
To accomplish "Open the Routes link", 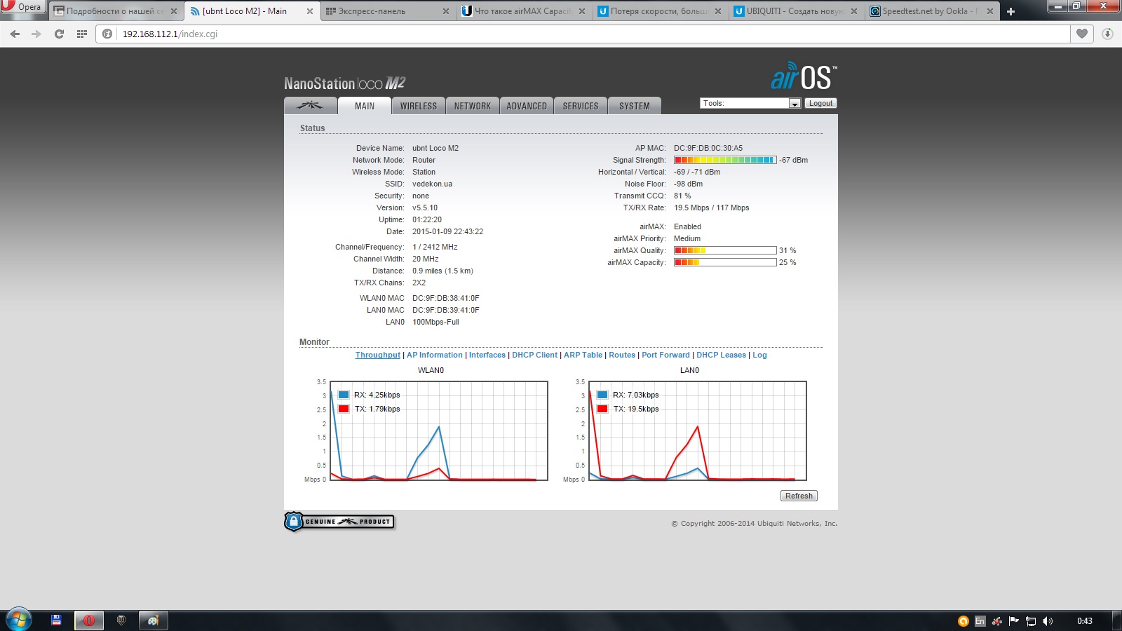I will coord(622,355).
